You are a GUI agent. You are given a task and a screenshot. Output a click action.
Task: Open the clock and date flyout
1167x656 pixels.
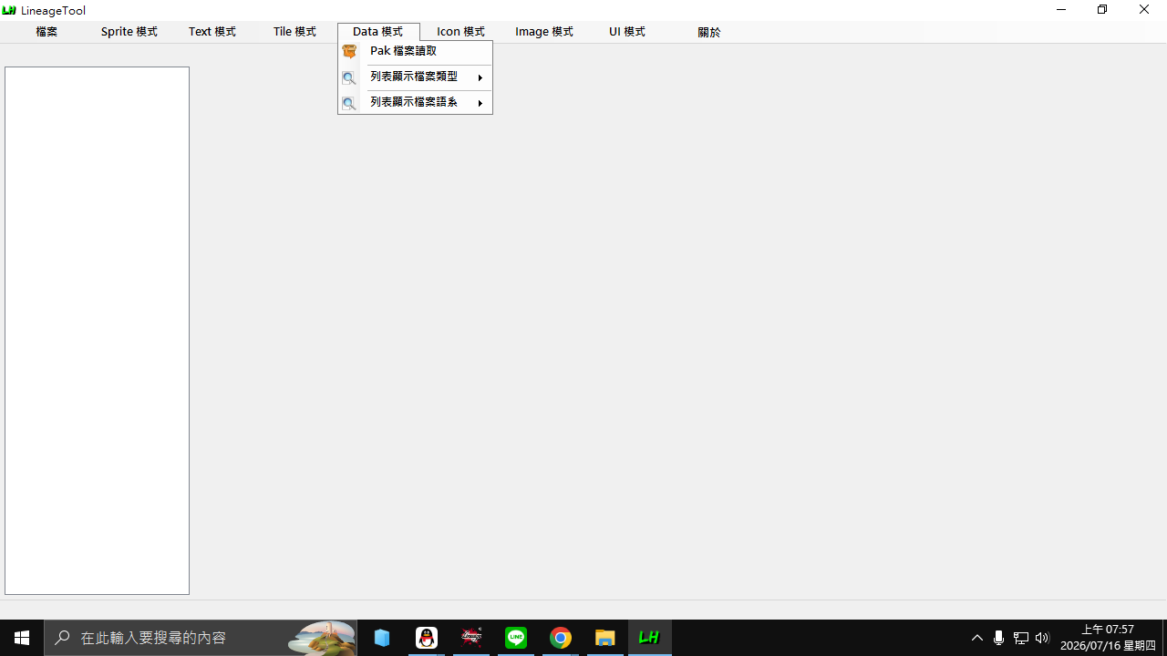(x=1108, y=638)
